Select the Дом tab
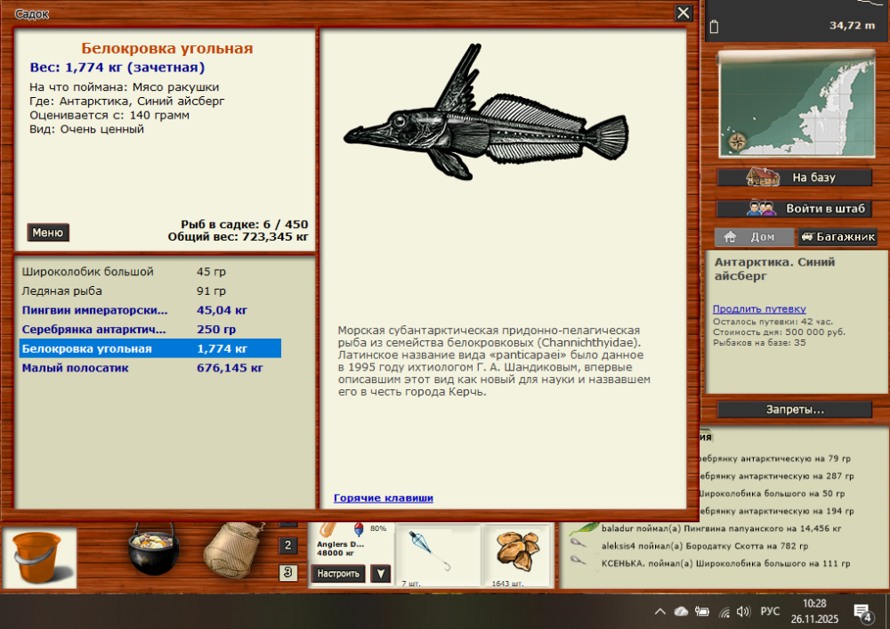This screenshot has height=629, width=890. 752,237
